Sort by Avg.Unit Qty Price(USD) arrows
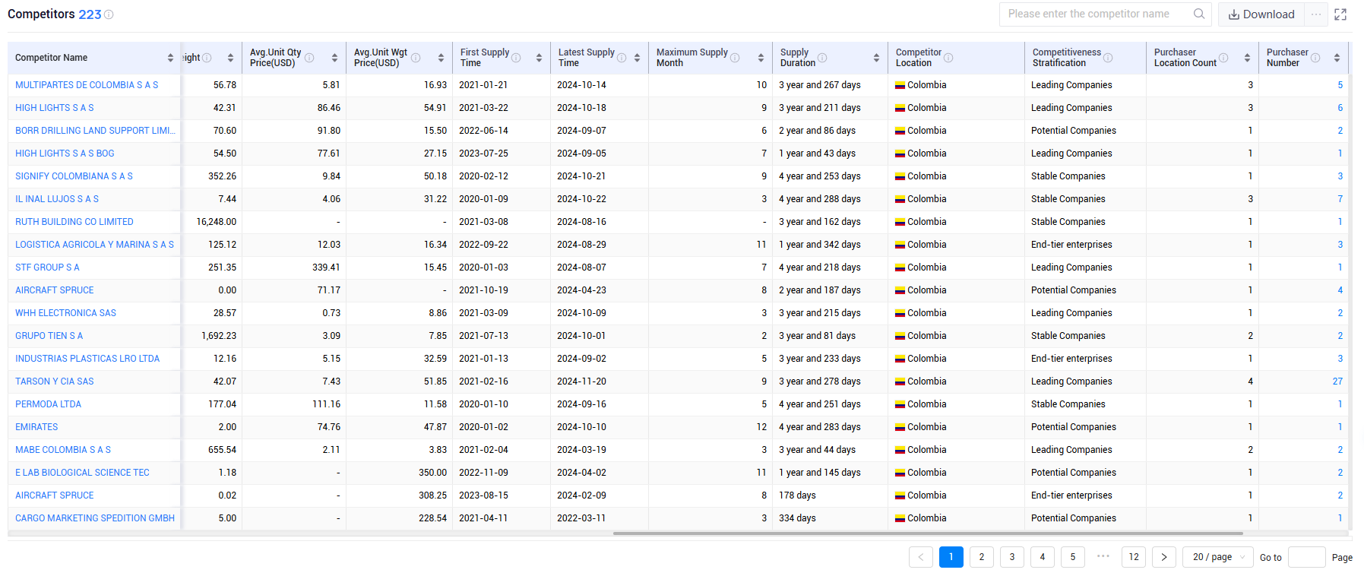Image resolution: width=1364 pixels, height=573 pixels. pyautogui.click(x=334, y=58)
